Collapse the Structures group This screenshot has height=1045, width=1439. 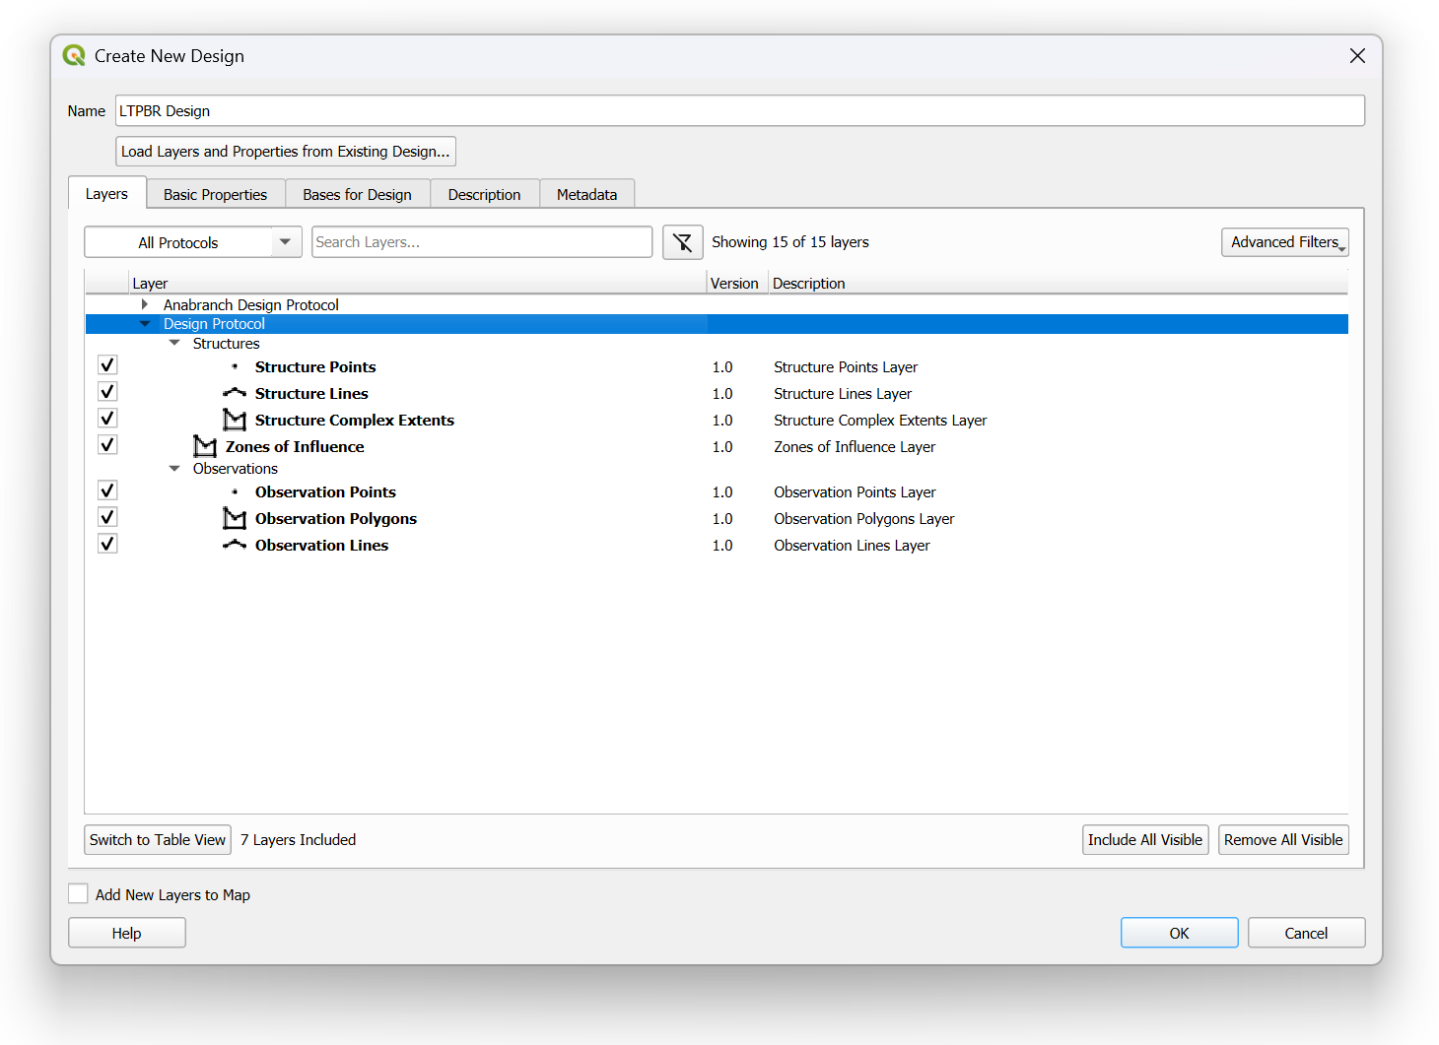pyautogui.click(x=174, y=344)
